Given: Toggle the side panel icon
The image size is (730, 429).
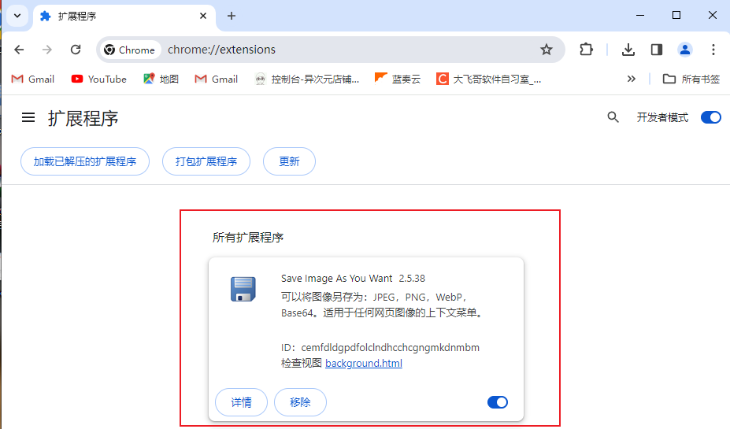Looking at the screenshot, I should 657,50.
